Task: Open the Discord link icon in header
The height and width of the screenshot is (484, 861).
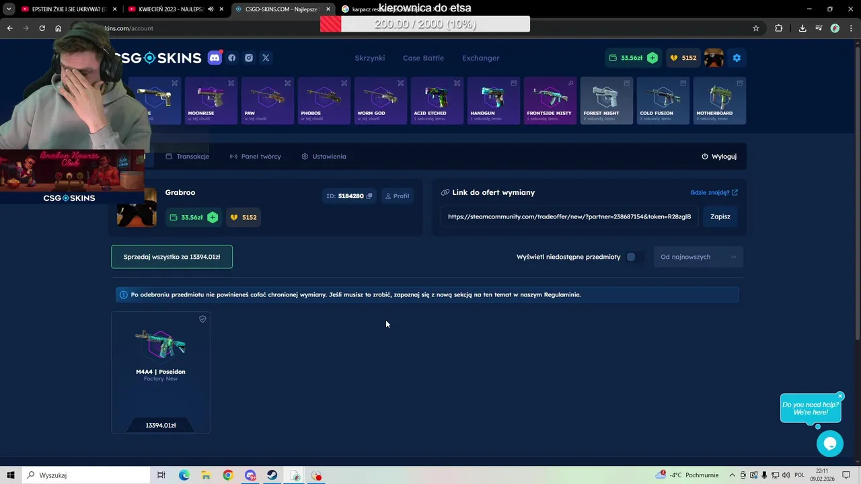Action: (x=215, y=58)
